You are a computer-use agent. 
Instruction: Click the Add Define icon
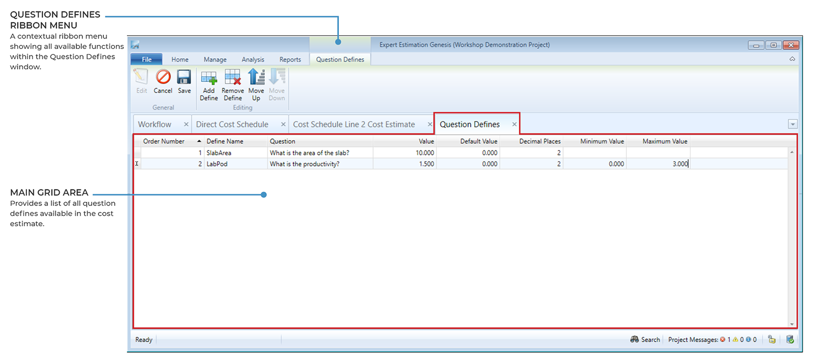point(209,77)
